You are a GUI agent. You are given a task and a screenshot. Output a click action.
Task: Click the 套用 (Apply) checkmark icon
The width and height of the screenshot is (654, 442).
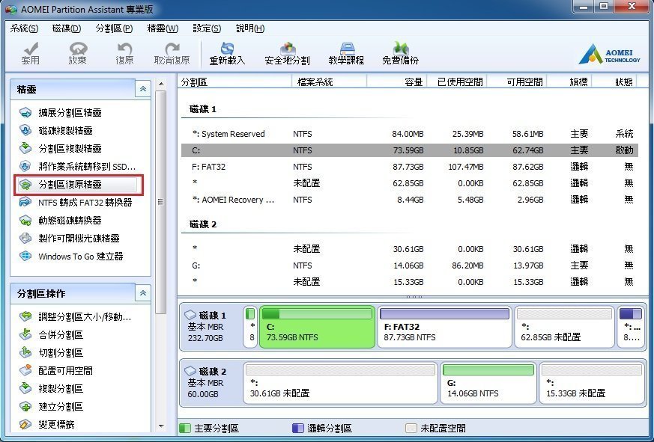pos(31,48)
